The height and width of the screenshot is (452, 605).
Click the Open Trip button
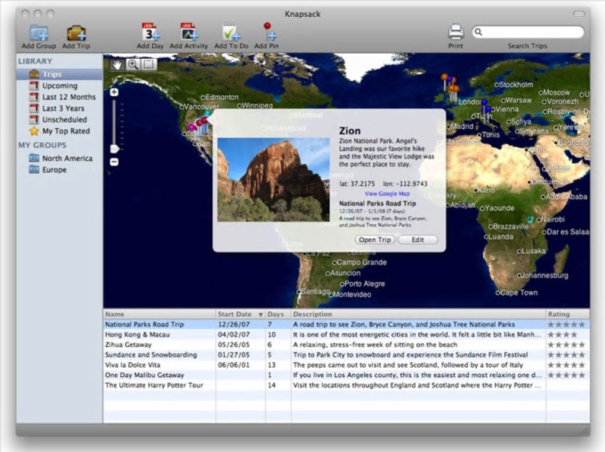coord(375,240)
